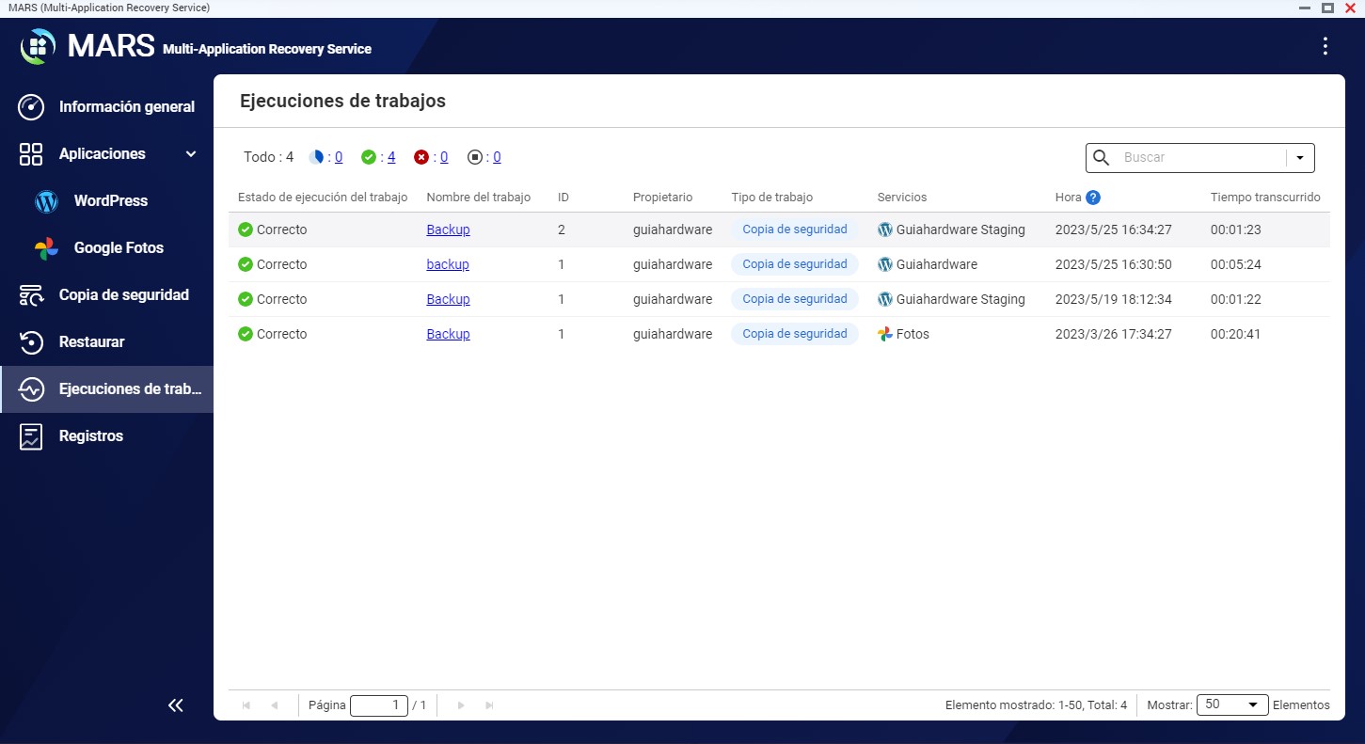Viewport: 1365px width, 744px height.
Task: Sort by Estado de ejecución del trabajo column
Action: 323,198
